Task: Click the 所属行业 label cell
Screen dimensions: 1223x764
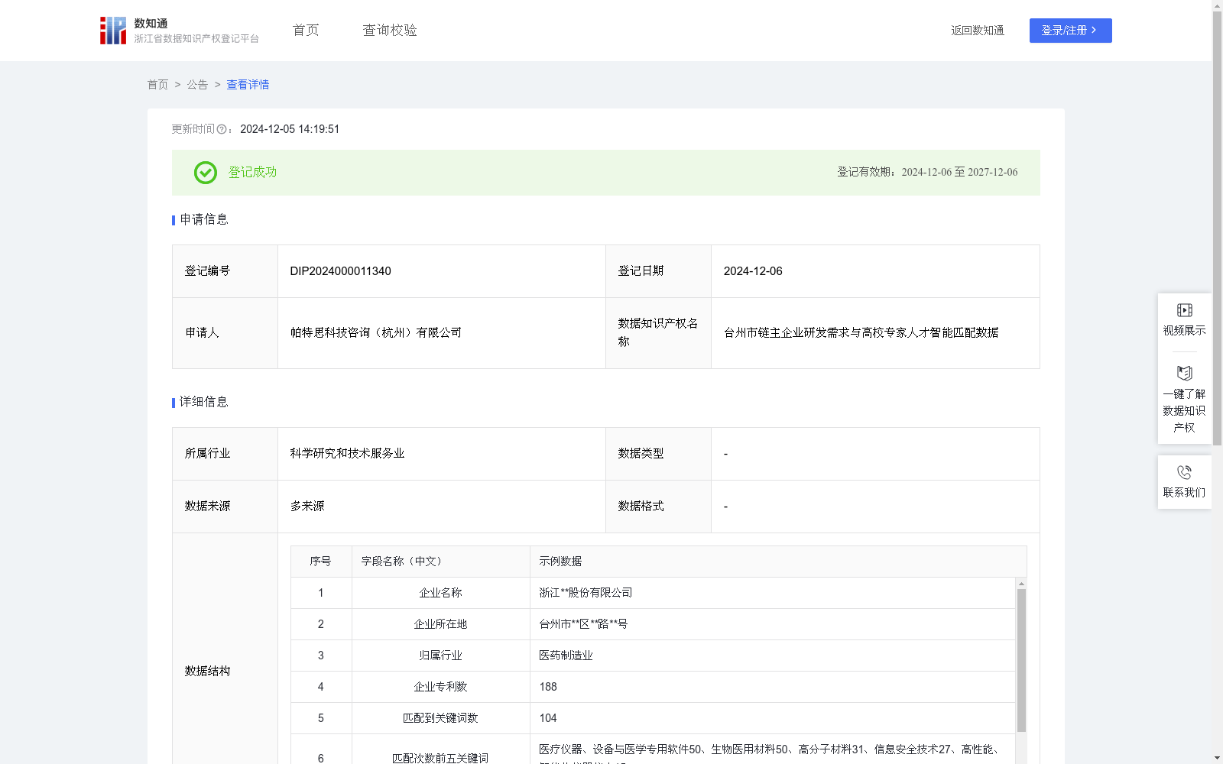Action: point(225,454)
